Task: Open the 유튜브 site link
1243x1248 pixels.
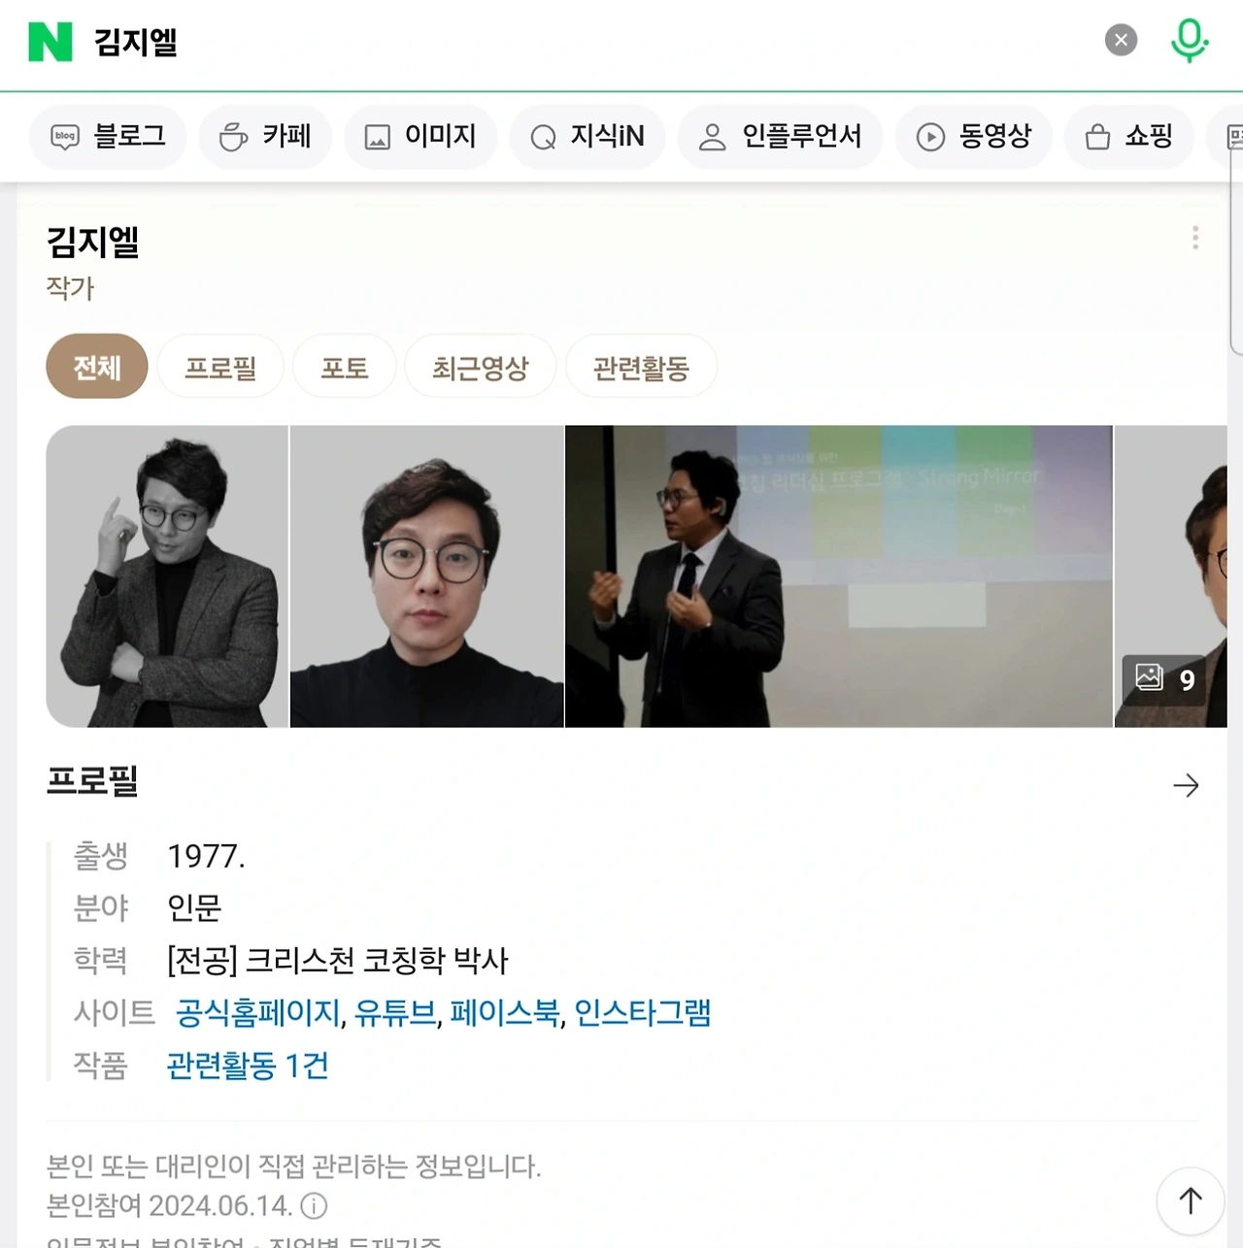Action: tap(395, 1013)
